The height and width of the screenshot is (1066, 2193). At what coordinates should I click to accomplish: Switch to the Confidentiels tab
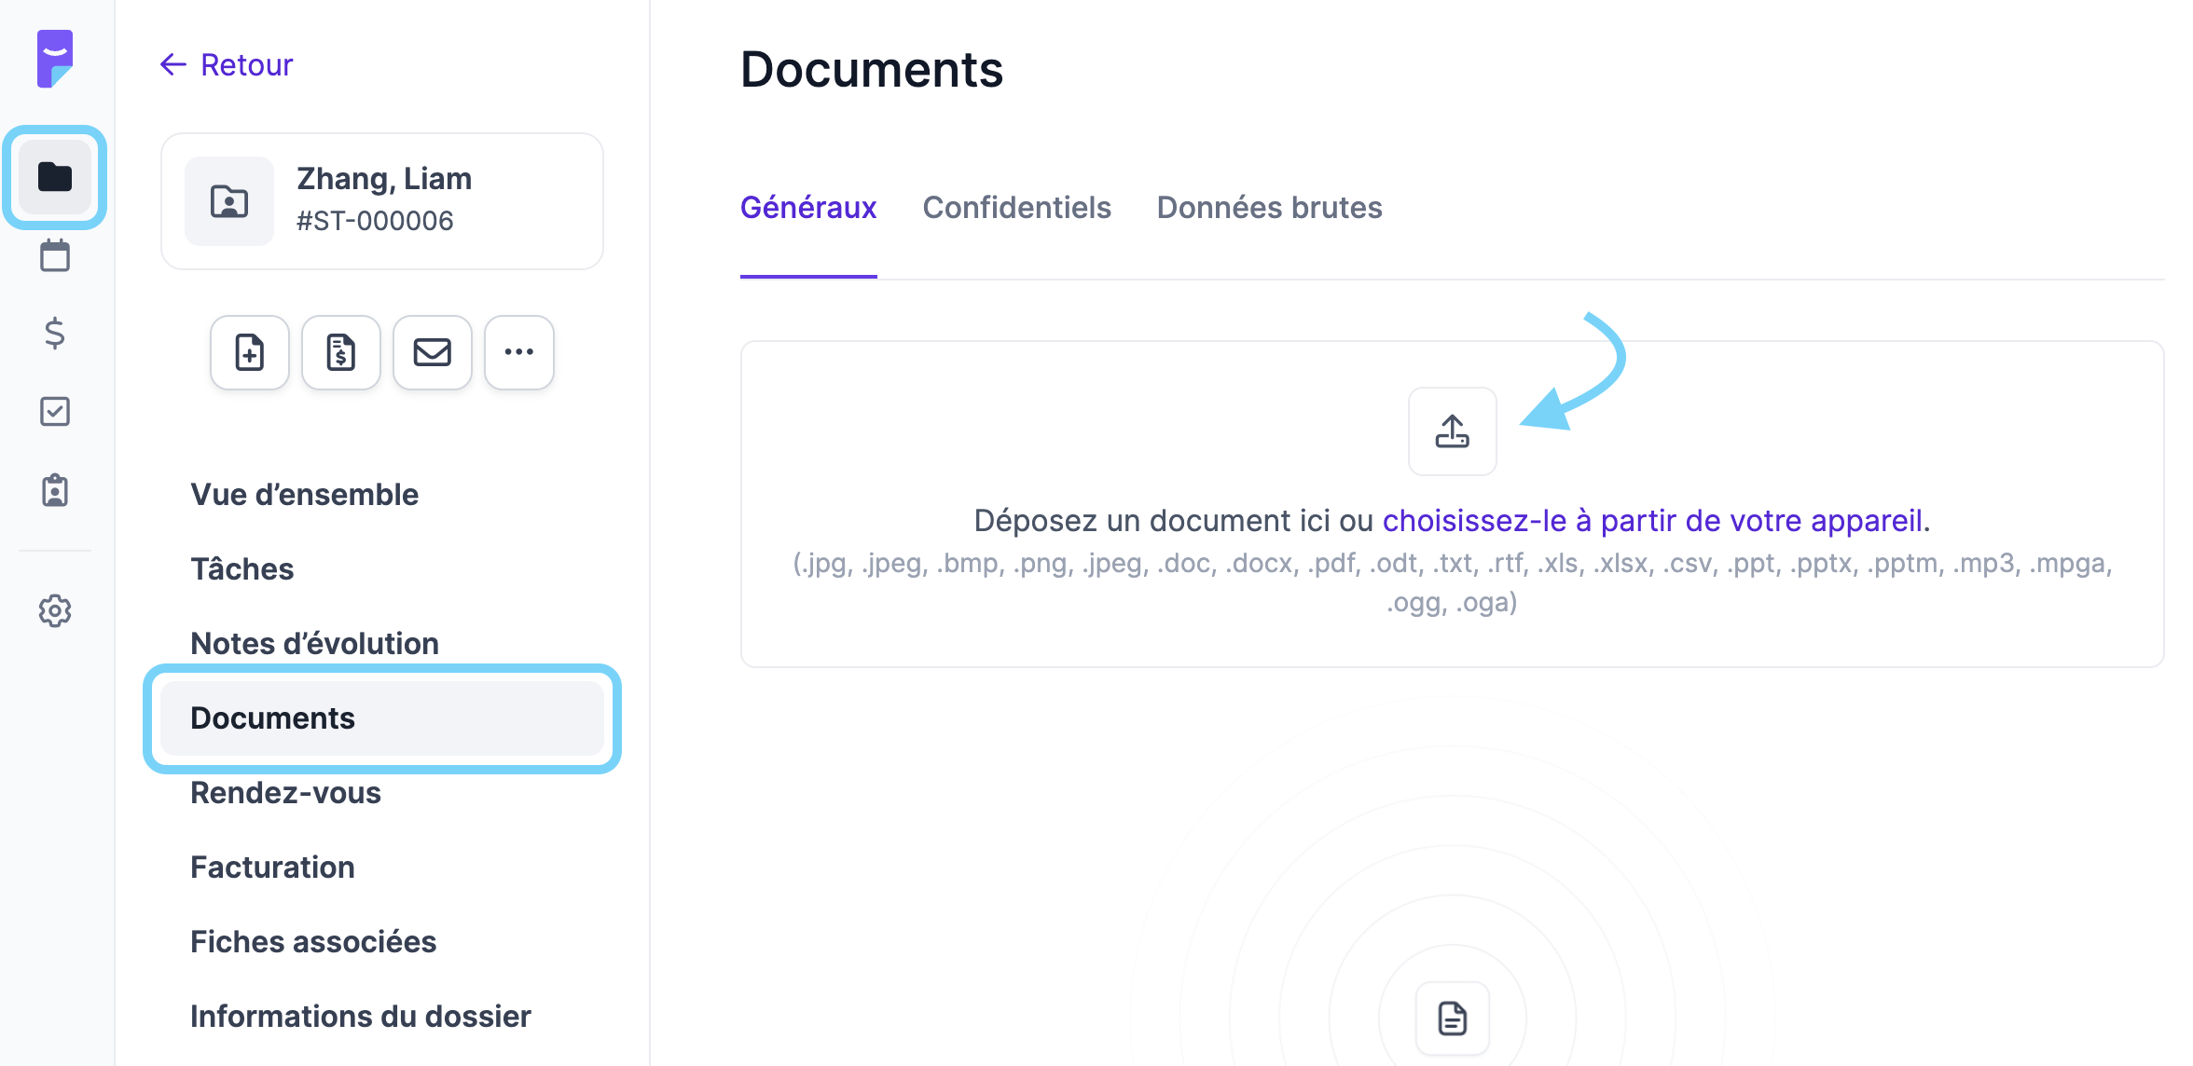[x=1016, y=207]
